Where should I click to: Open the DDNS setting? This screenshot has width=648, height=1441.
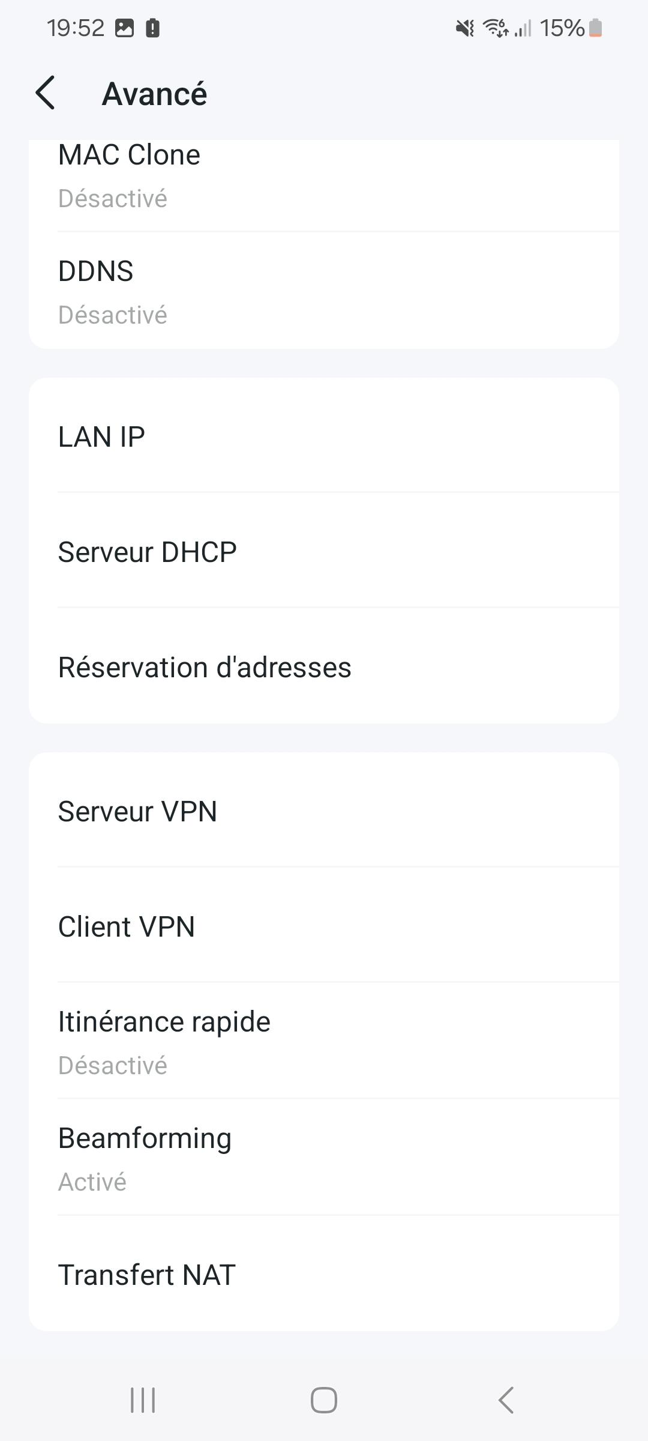click(x=324, y=291)
